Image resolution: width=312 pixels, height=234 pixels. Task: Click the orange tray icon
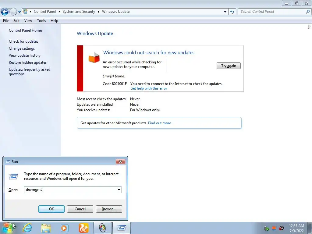click(x=274, y=228)
